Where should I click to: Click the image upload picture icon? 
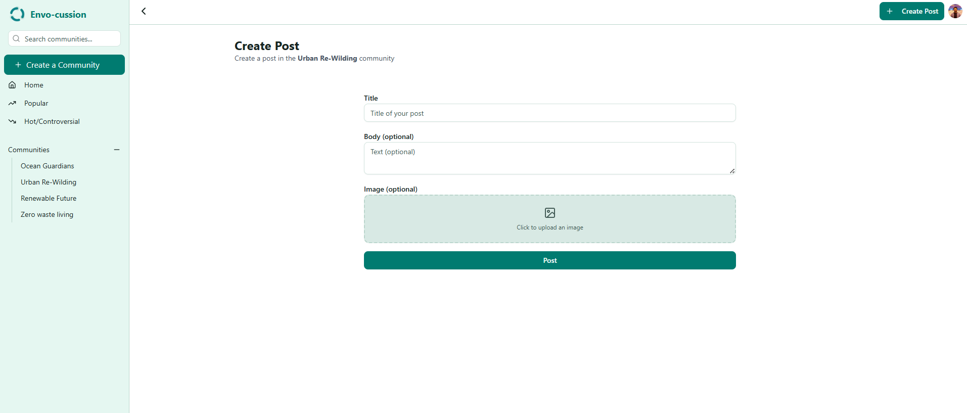(550, 213)
